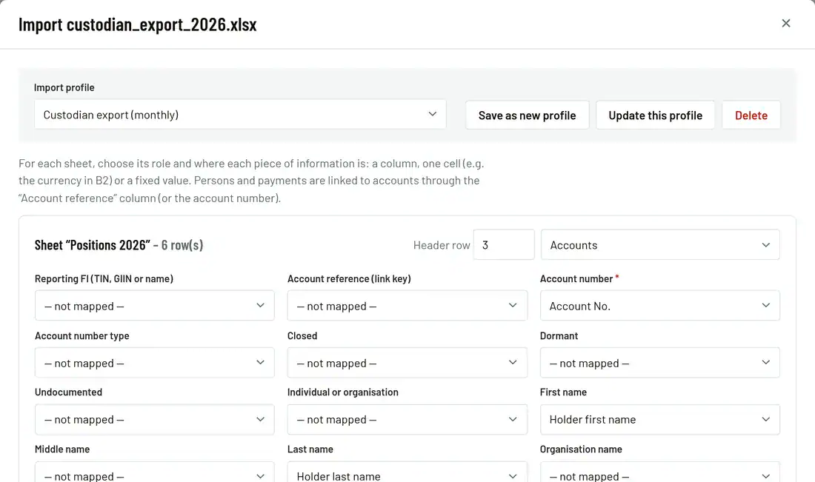
Task: Open the Closed mapping dropdown
Action: click(x=407, y=363)
